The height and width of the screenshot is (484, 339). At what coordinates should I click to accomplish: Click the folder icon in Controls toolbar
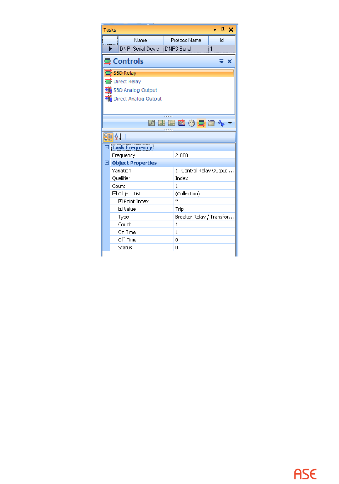pyautogui.click(x=211, y=123)
